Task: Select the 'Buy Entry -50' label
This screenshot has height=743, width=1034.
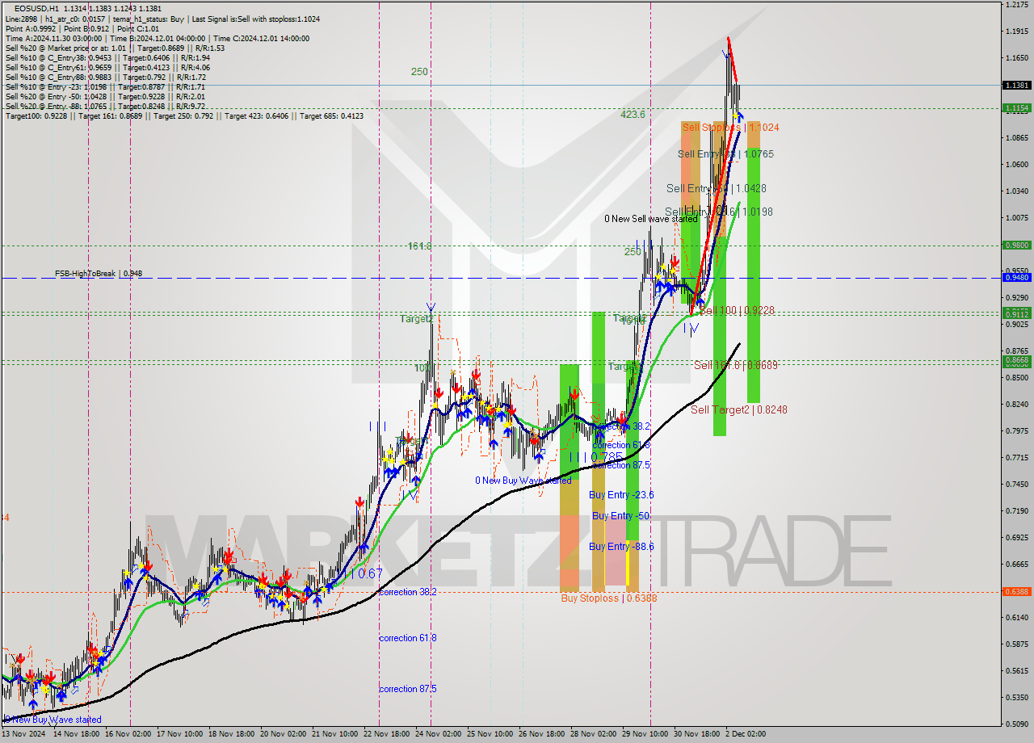Action: (620, 515)
